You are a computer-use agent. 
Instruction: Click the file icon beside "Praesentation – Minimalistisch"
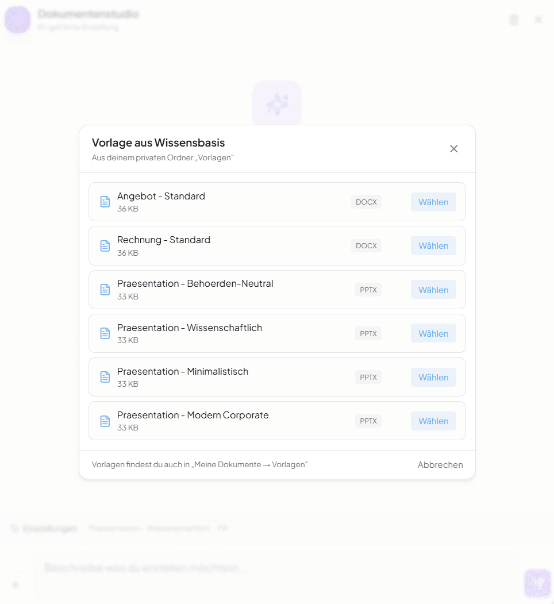click(x=105, y=376)
